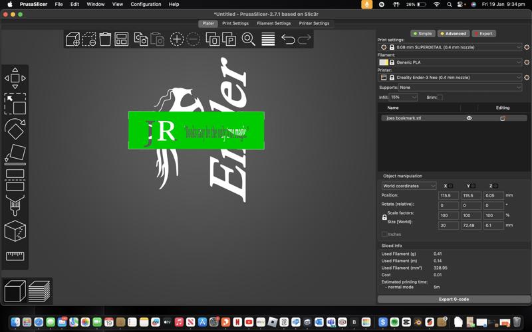Switch to 3D editor view cube icon
The image size is (532, 332).
(x=15, y=291)
